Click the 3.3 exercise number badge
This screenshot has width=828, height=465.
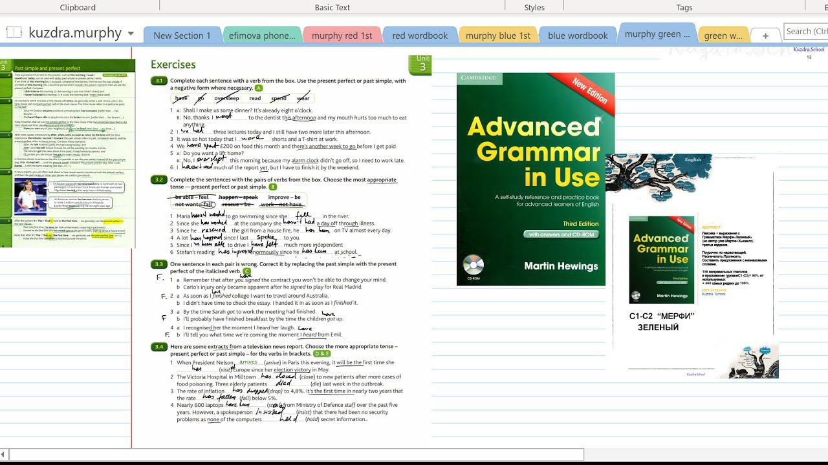click(158, 264)
